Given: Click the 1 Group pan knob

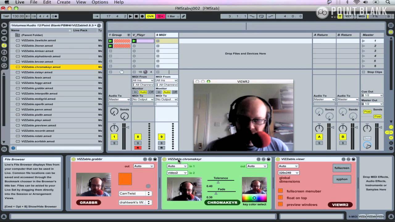Looking at the screenshot, I should pos(114,128).
